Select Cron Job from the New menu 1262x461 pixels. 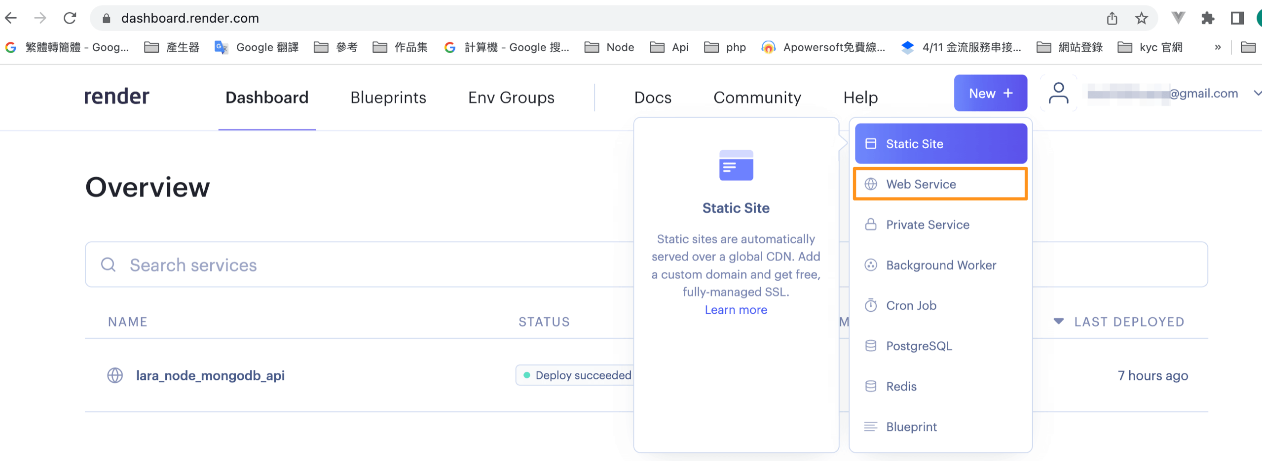(x=911, y=305)
